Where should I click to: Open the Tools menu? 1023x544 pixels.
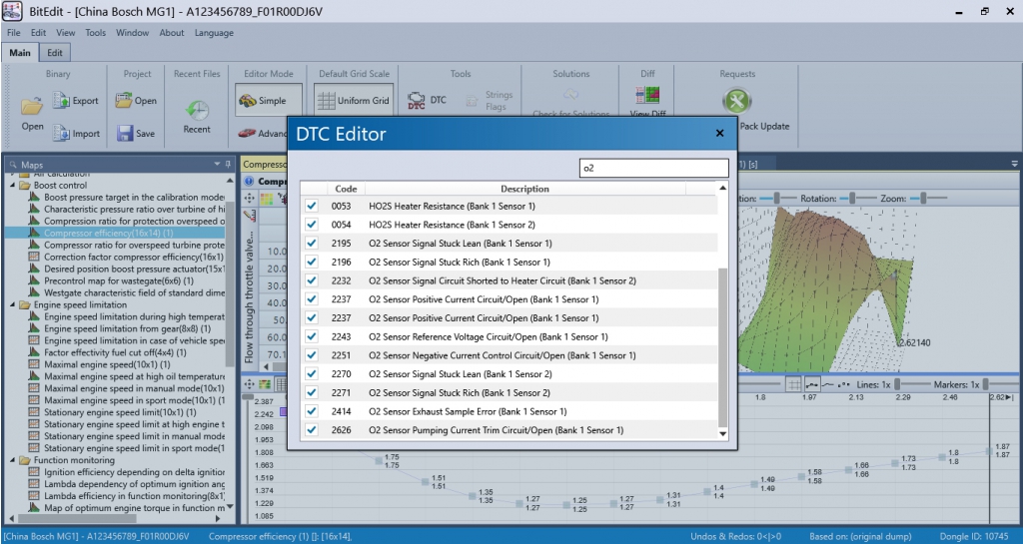[95, 33]
